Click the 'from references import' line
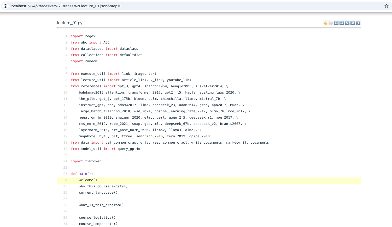 click(x=149, y=86)
